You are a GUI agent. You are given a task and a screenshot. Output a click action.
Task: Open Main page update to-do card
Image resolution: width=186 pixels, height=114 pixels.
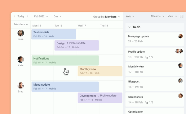click(x=154, y=39)
